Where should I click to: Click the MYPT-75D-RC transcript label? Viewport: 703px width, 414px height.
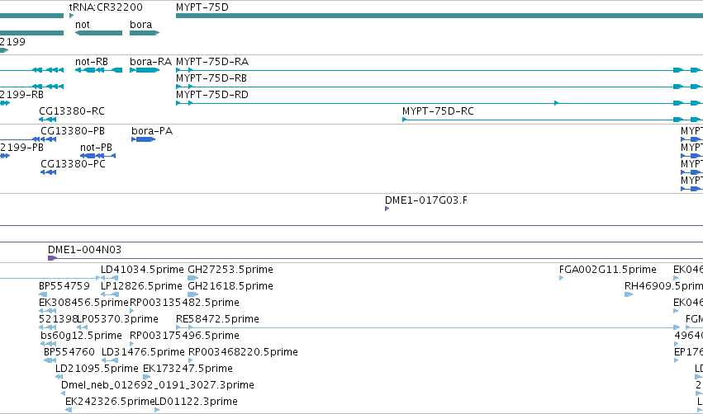pos(438,111)
